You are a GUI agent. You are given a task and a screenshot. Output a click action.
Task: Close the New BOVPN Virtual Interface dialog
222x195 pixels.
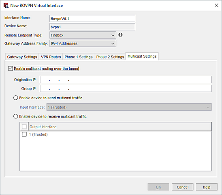click(x=216, y=5)
